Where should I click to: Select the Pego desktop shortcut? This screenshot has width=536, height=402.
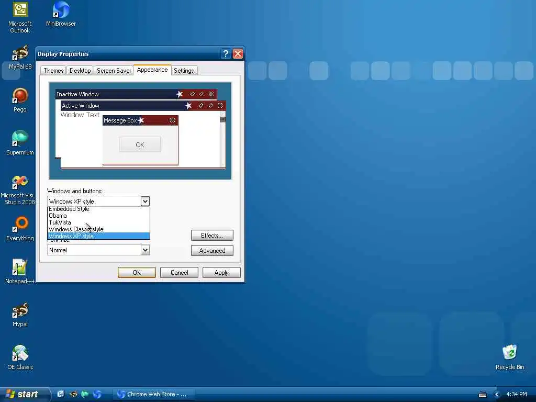[x=20, y=100]
